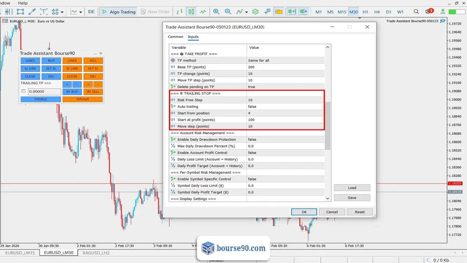
Task: Toggle chart shift icon
Action: coord(304,12)
